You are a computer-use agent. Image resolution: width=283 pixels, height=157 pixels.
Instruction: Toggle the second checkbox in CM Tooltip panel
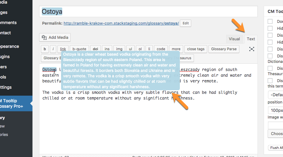[270, 28]
